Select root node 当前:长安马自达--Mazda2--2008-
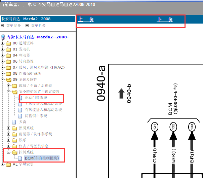 [38, 37]
